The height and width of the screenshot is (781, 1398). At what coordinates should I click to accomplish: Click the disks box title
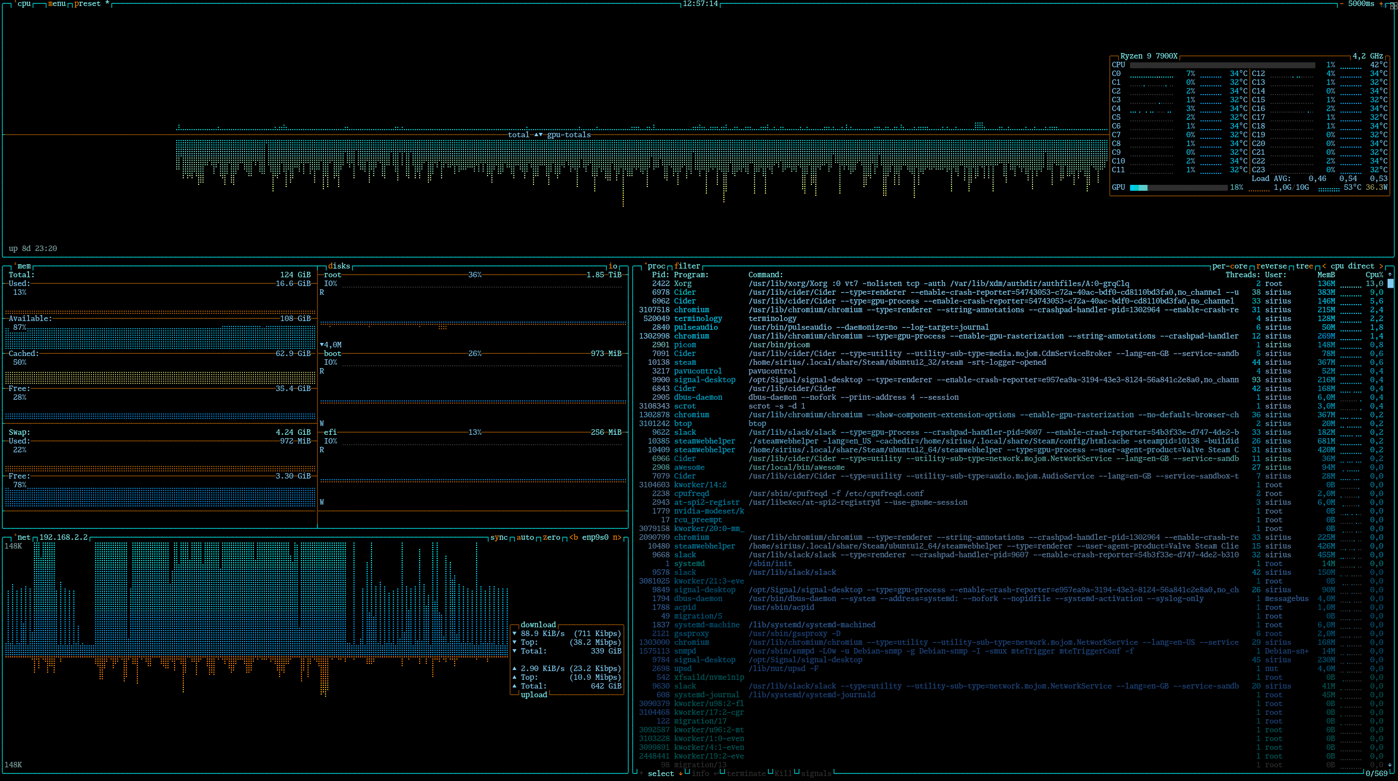339,266
